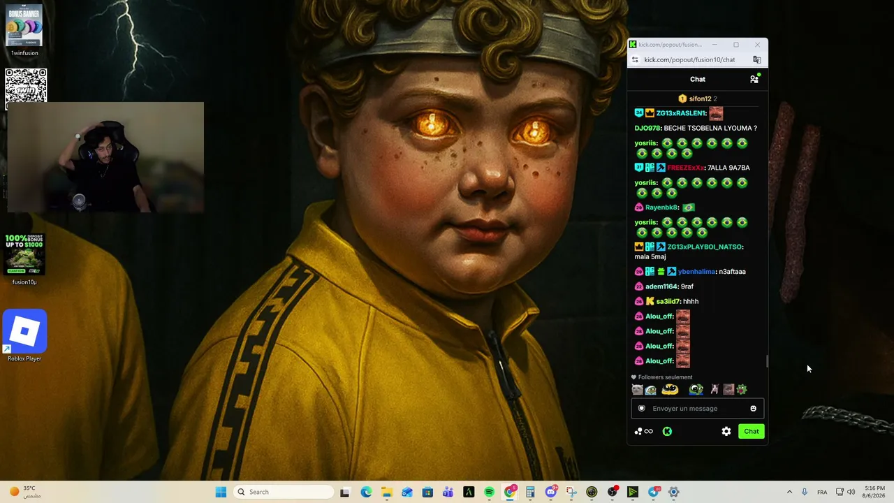Open the chat users list icon

(x=754, y=79)
